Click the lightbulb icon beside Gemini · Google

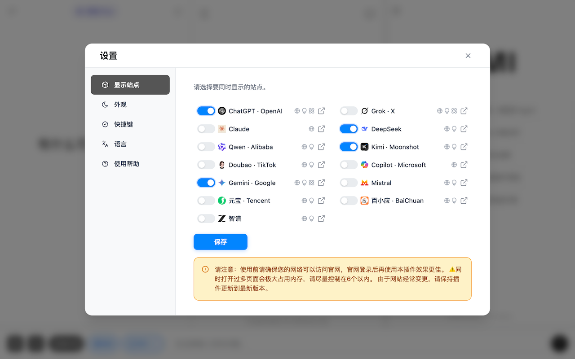(x=304, y=183)
